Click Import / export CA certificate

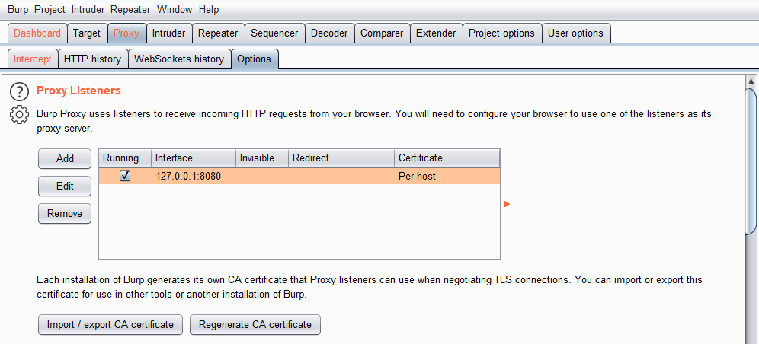point(110,325)
